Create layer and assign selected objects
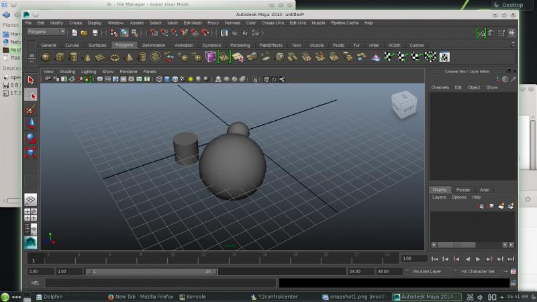 pyautogui.click(x=511, y=206)
